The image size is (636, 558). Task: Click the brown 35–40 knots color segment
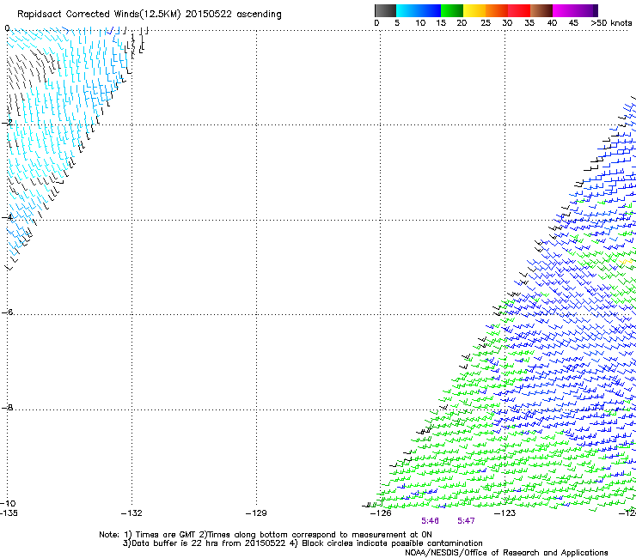pyautogui.click(x=541, y=10)
